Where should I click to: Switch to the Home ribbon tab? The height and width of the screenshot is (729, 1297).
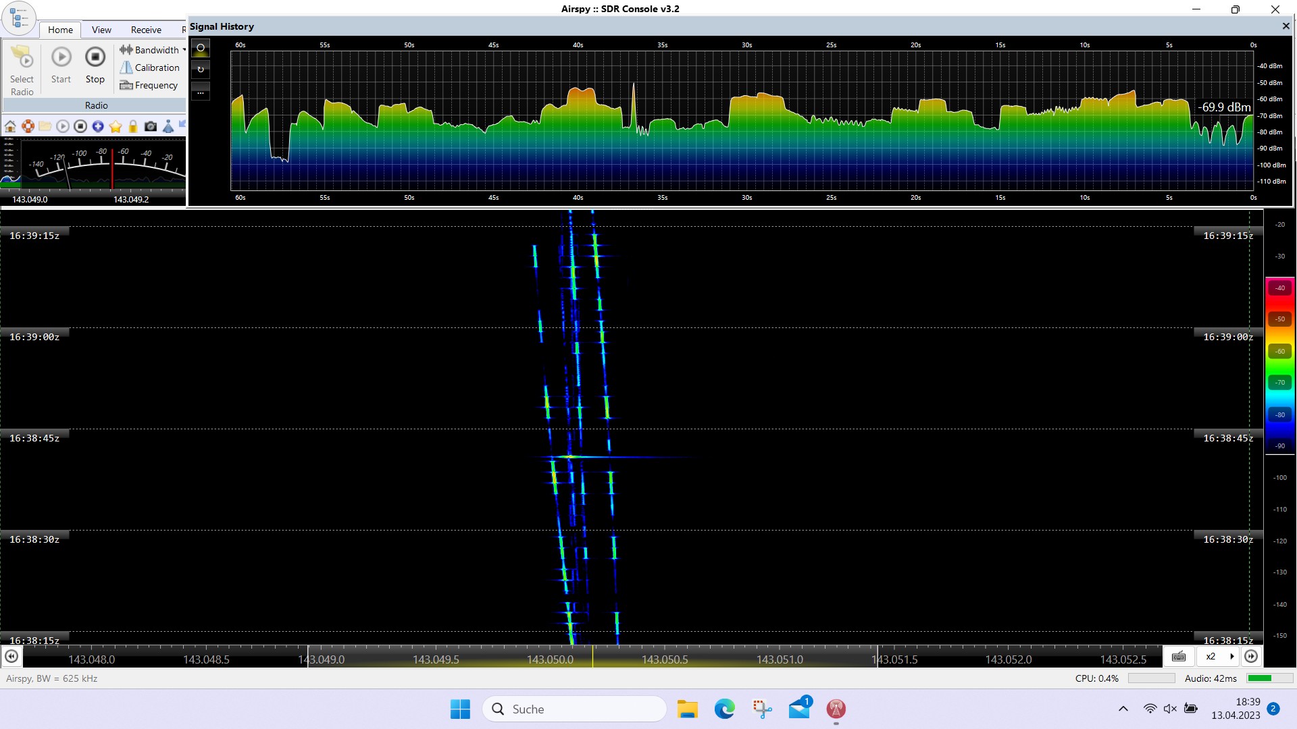coord(60,30)
